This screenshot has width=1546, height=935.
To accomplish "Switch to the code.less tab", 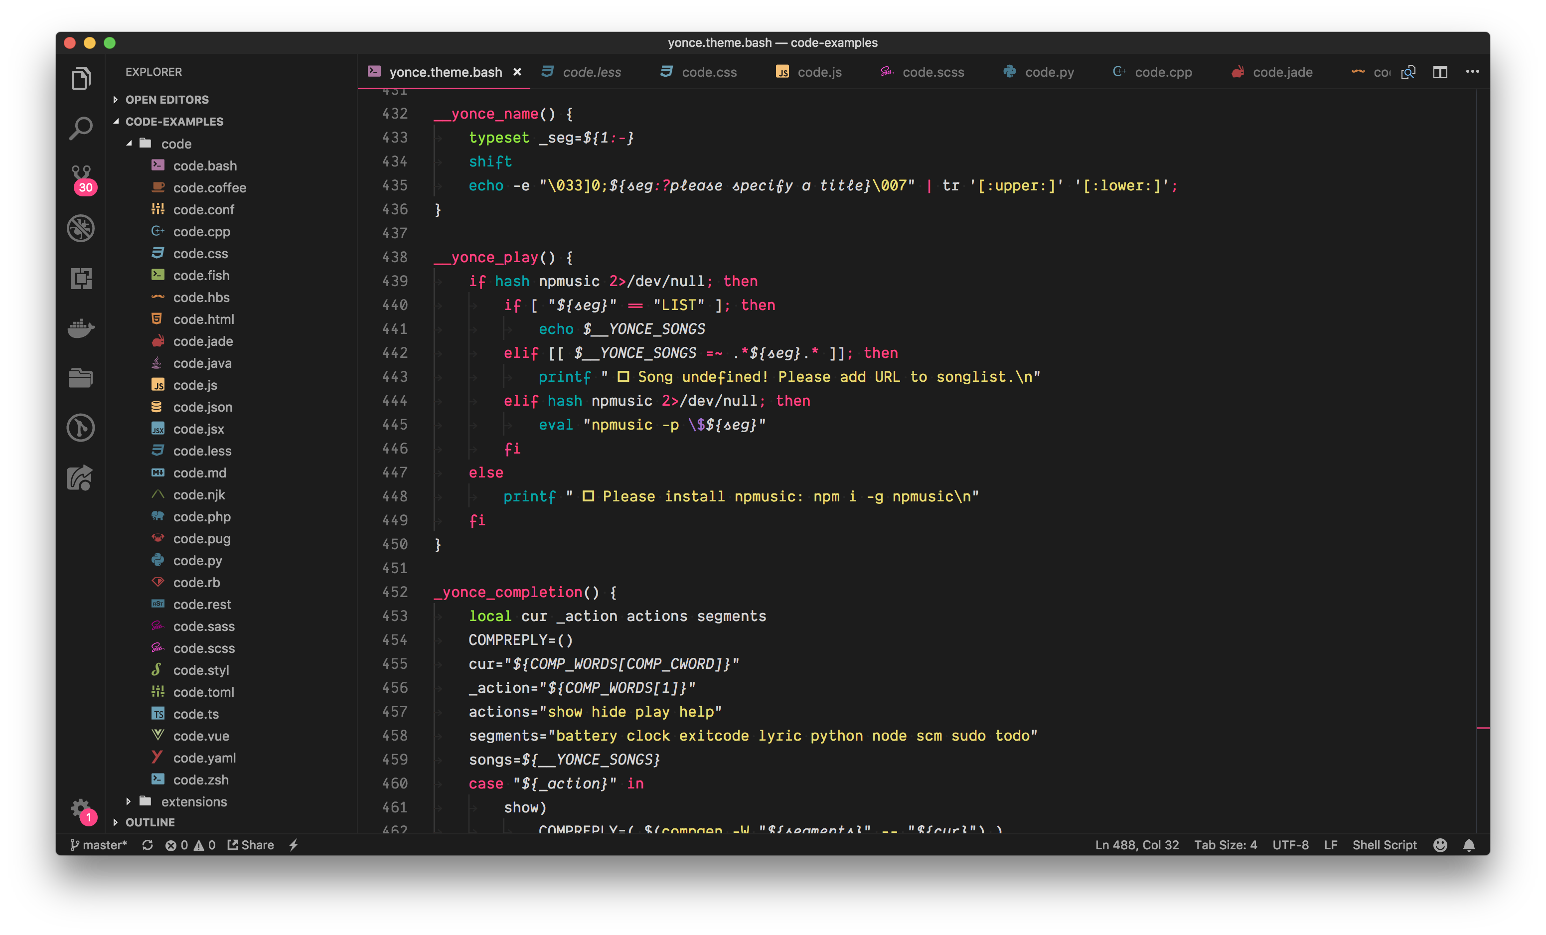I will pyautogui.click(x=591, y=72).
